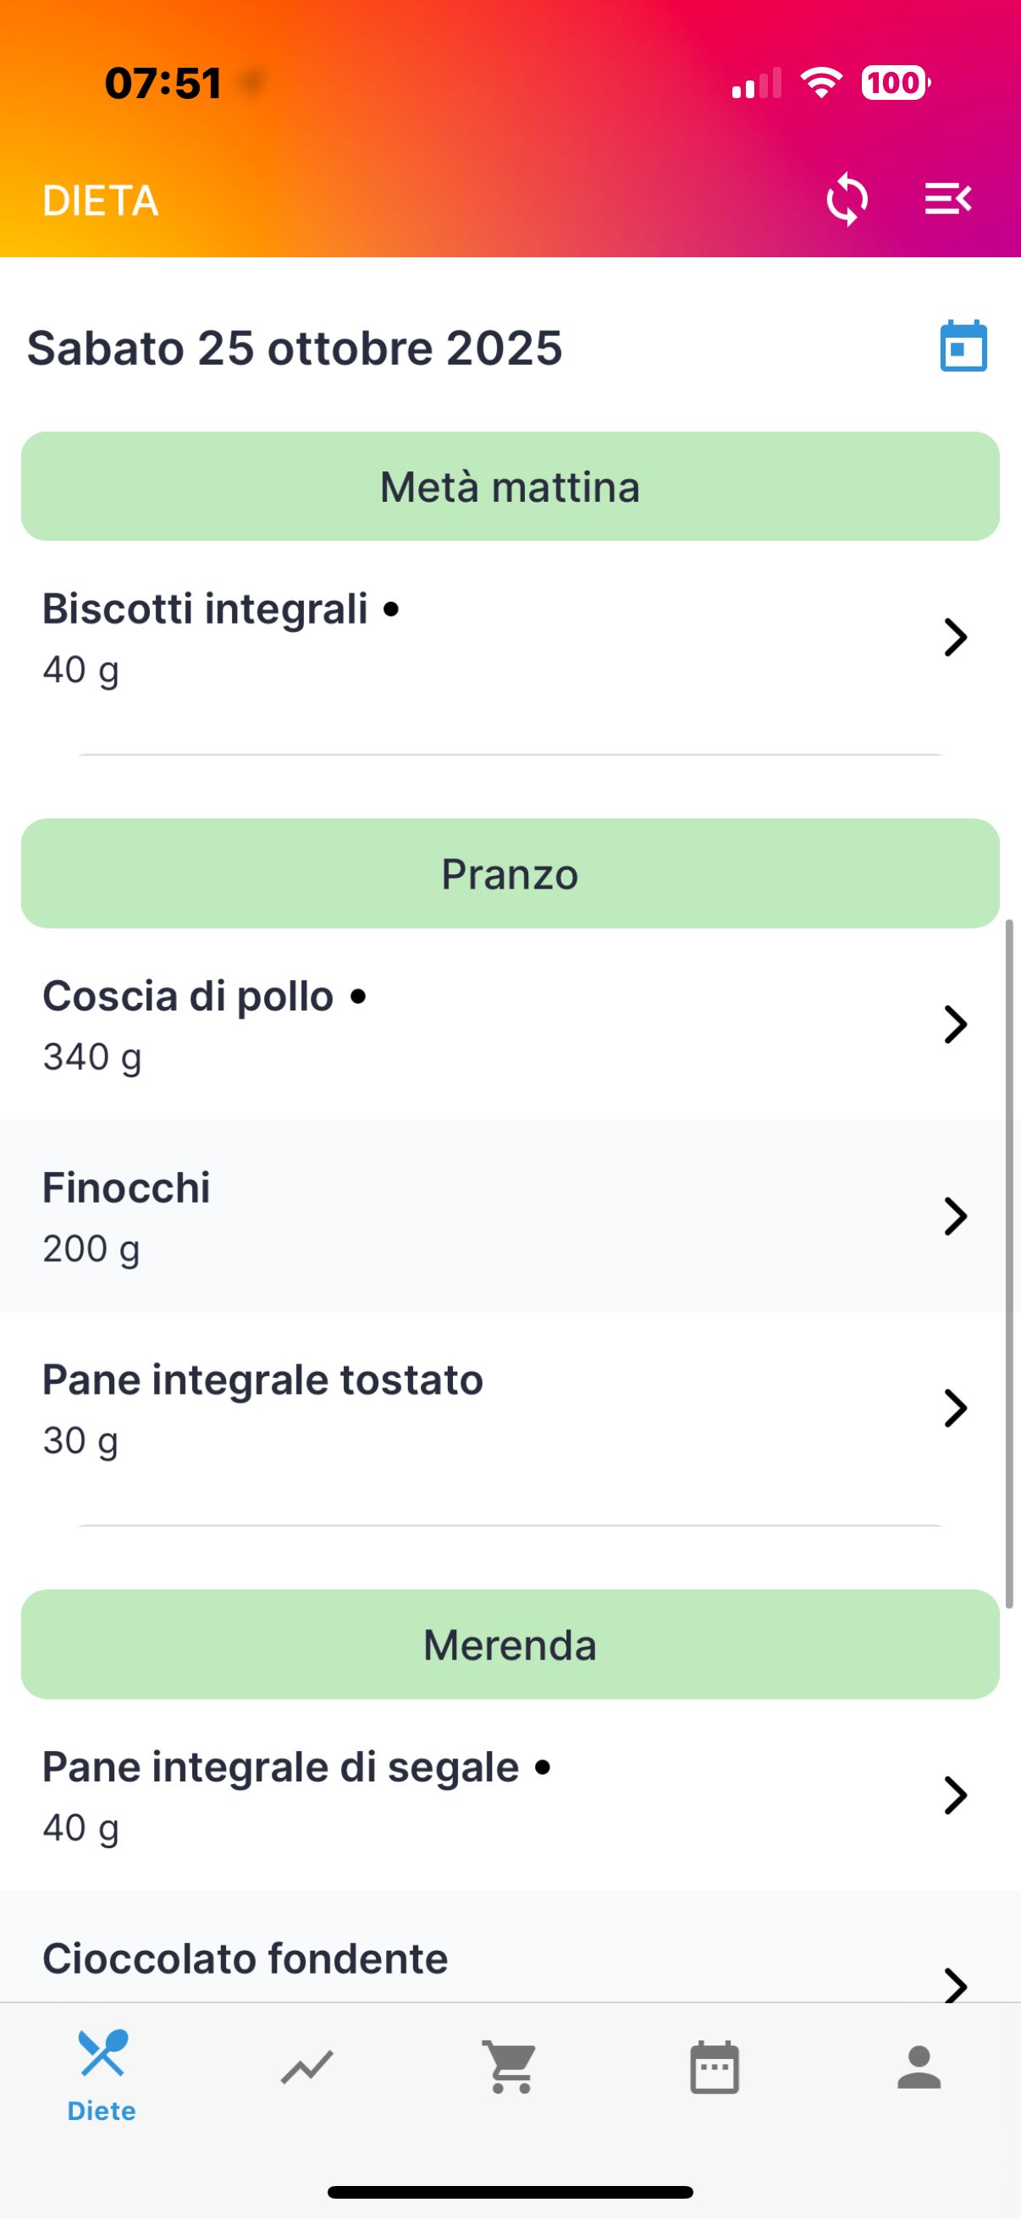The image size is (1021, 2219).
Task: Tap the Wi-Fi status bar icon
Action: click(821, 84)
